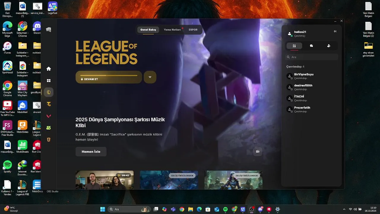This screenshot has height=214, width=380.
Task: Show hidden system tray icons chevron
Action: click(x=344, y=209)
